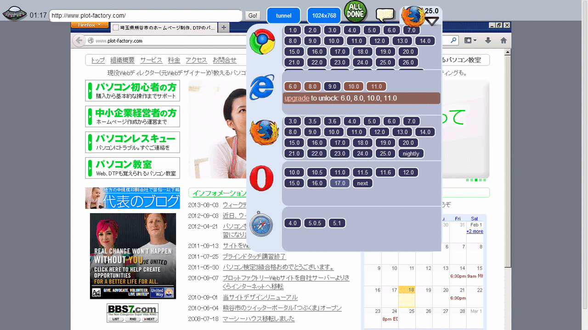The height and width of the screenshot is (330, 588).
Task: Choose Internet Explorer version 6.0
Action: pos(293,86)
